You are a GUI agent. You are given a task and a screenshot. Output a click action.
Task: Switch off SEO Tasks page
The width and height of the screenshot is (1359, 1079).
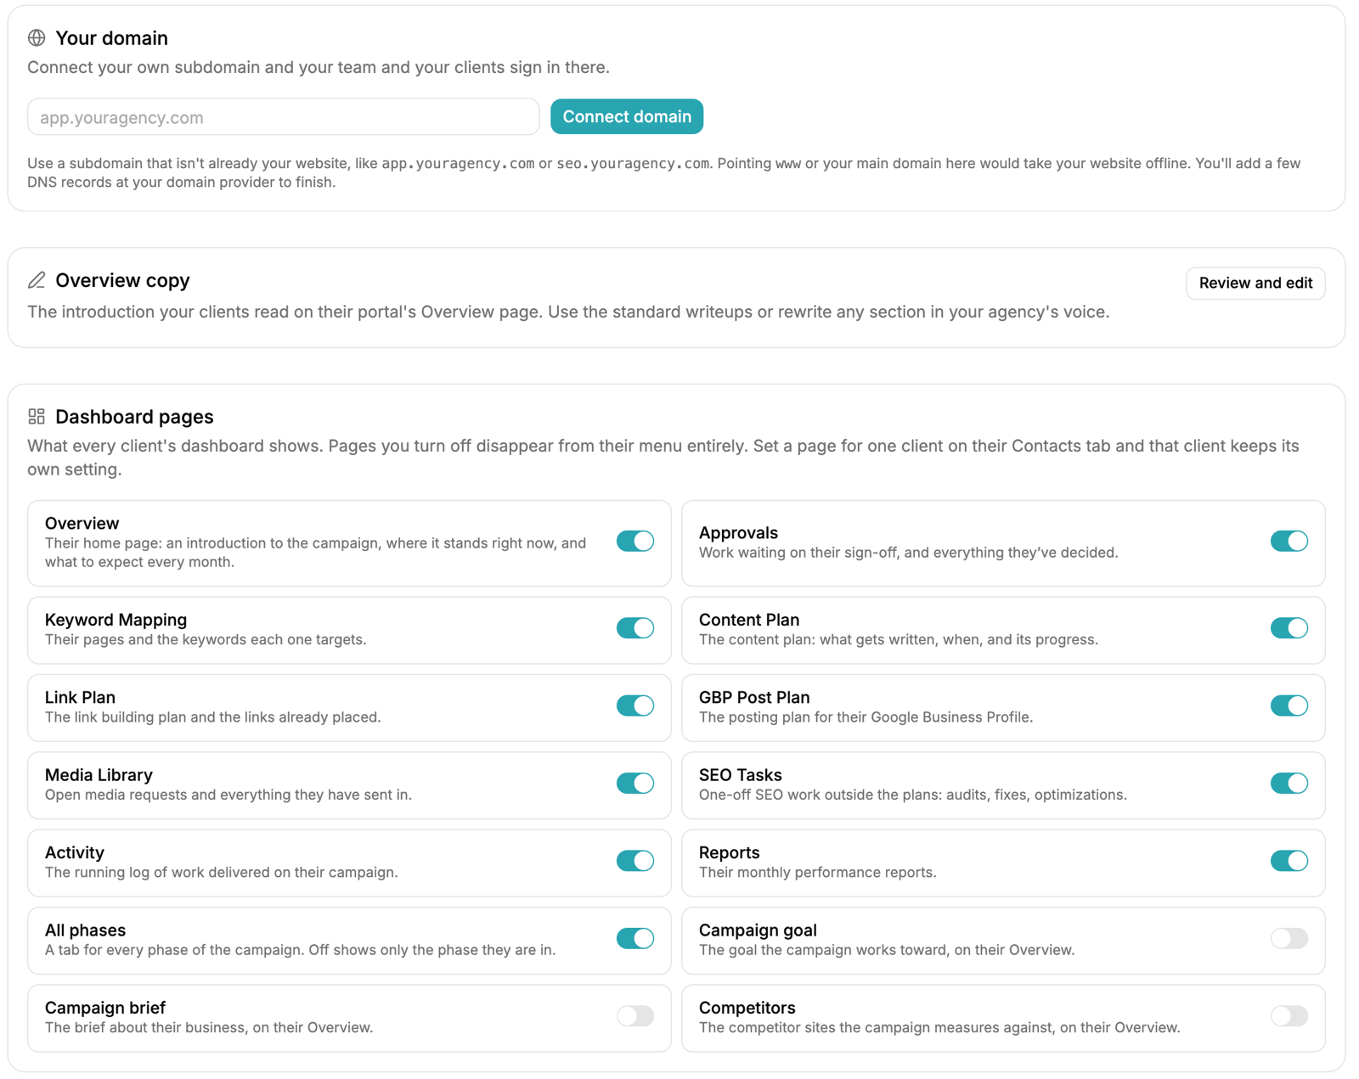point(1289,783)
